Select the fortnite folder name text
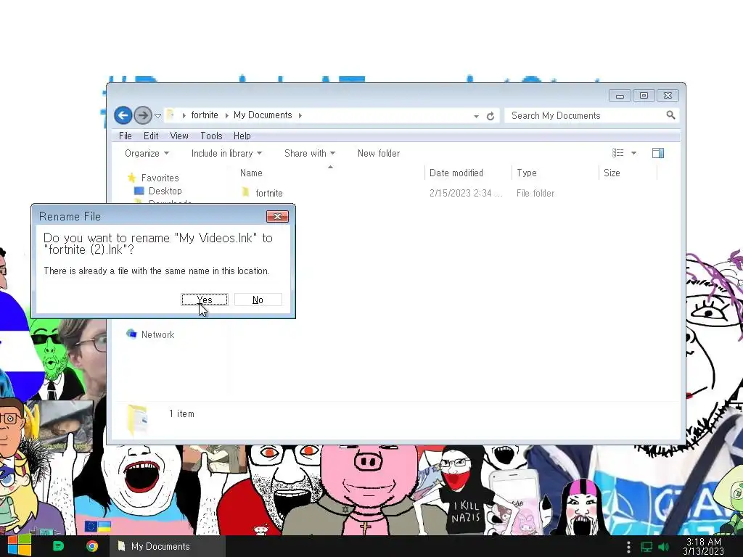Image resolution: width=743 pixels, height=557 pixels. [269, 193]
